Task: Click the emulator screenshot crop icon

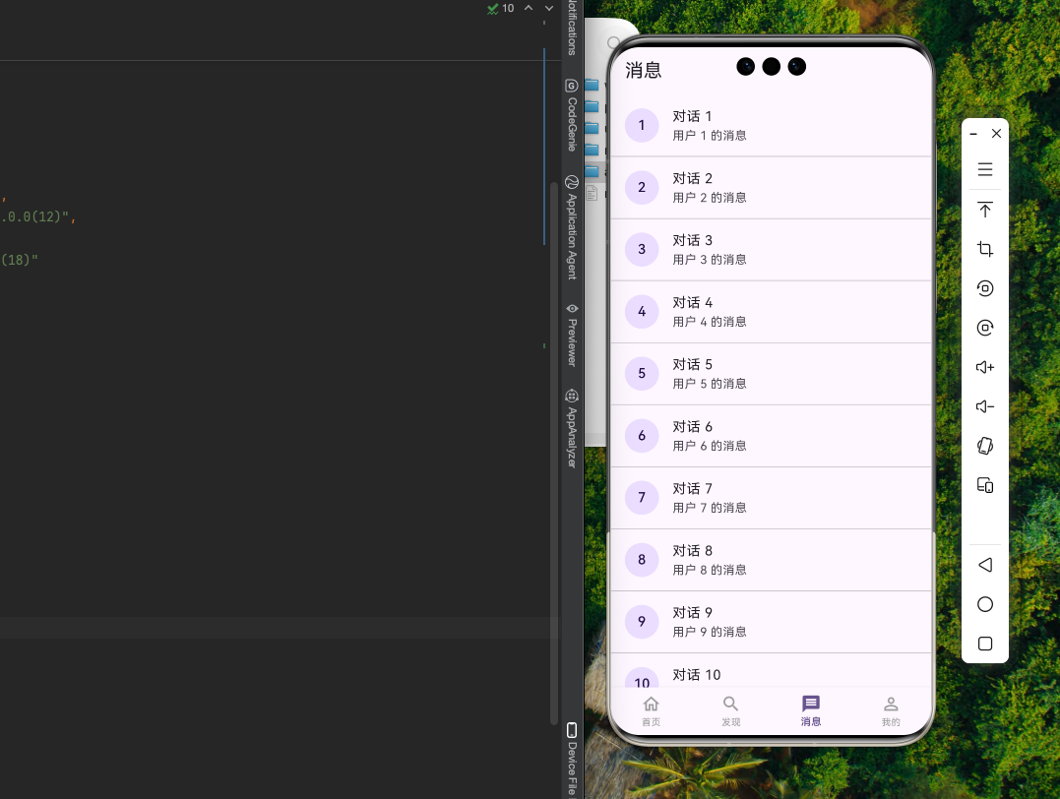Action: coord(984,249)
